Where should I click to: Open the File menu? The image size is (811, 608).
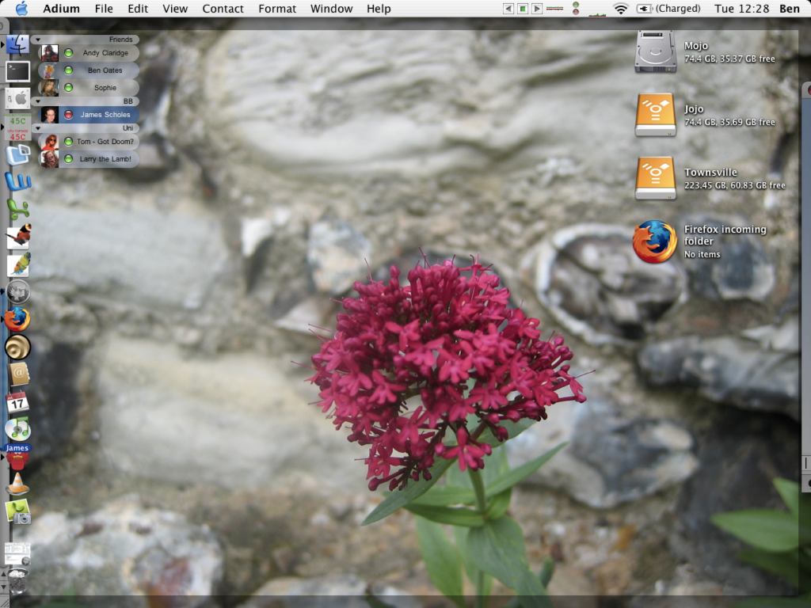tap(104, 9)
